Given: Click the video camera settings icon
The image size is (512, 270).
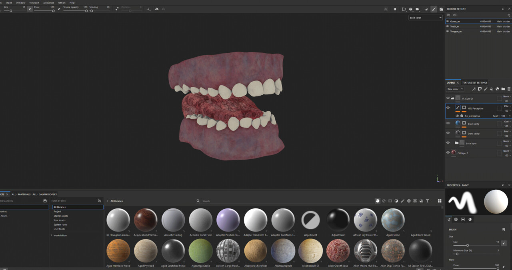Looking at the screenshot, I should 418,9.
